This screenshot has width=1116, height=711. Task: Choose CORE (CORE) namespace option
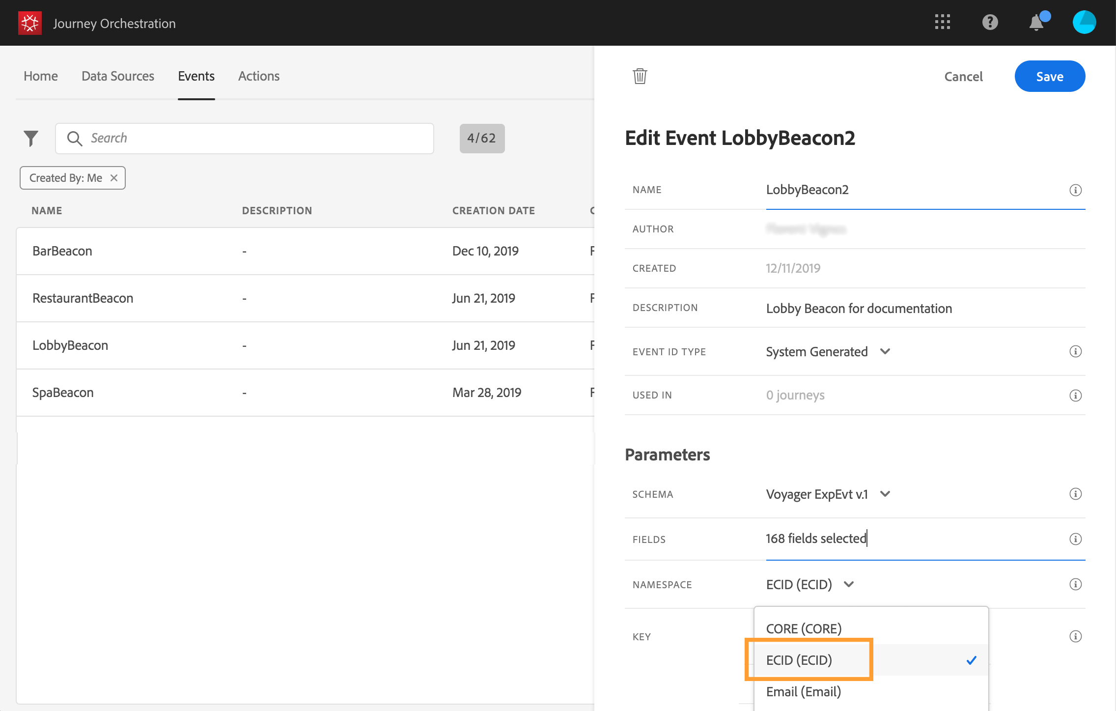coord(804,628)
